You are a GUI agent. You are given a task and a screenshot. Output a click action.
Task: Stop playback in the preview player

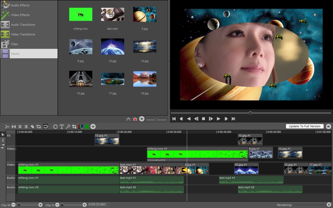tap(204, 119)
